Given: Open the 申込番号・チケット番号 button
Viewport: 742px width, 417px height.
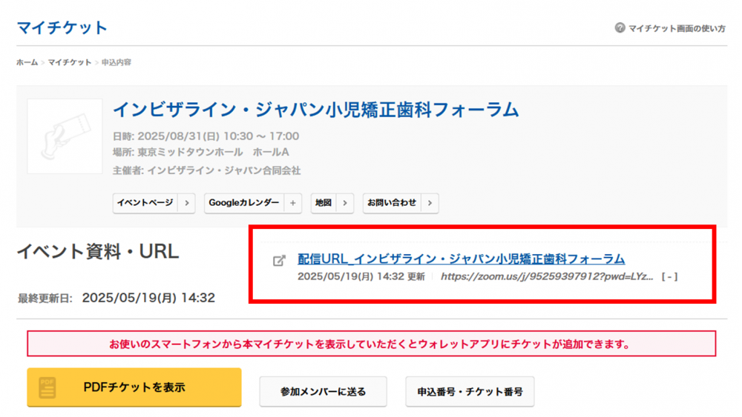Looking at the screenshot, I should [x=470, y=391].
